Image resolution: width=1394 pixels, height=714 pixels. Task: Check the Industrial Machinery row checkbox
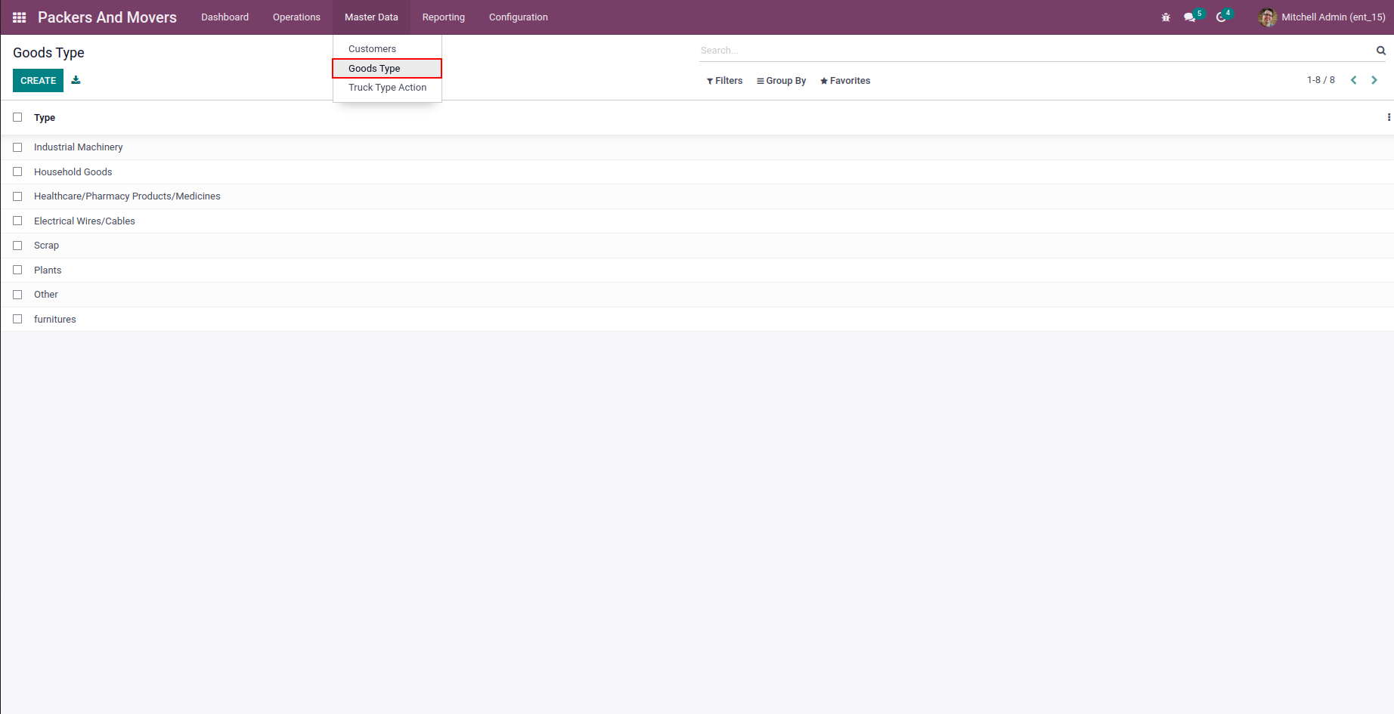17,147
